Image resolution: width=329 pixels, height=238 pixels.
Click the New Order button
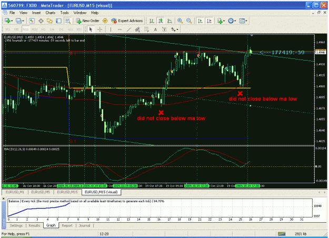[x=87, y=21]
